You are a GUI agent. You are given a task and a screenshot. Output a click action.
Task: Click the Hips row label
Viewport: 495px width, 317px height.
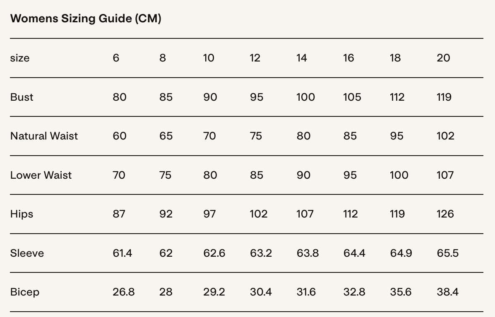pos(22,214)
